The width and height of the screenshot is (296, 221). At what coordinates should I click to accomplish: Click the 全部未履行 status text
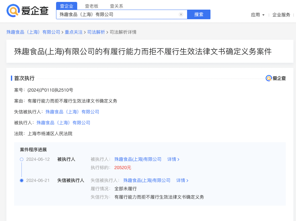126,189
